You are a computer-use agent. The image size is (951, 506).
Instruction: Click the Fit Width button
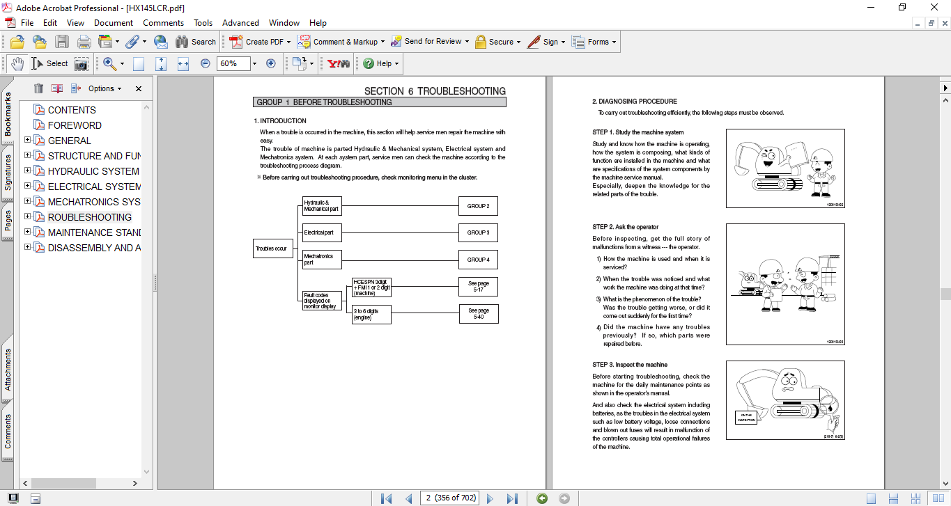point(183,63)
